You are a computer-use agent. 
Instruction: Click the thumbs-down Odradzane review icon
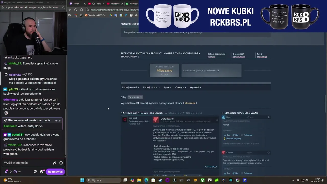[x=156, y=120]
